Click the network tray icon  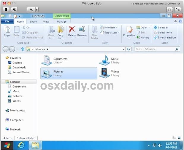[154, 146]
